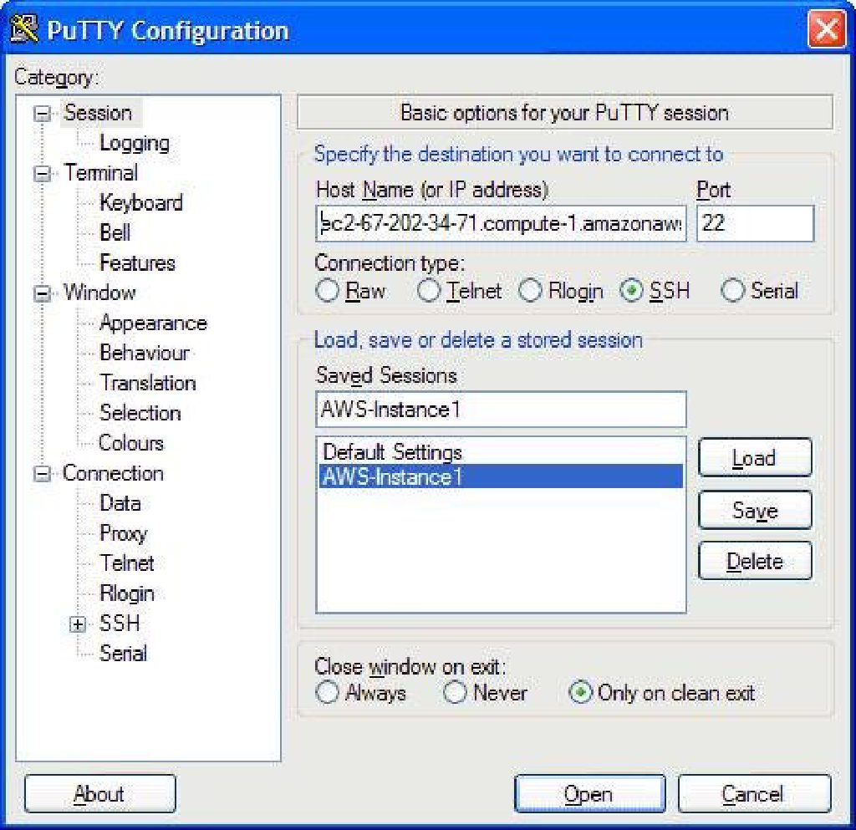Select Default Settings in sessions list
Screen dimensions: 856x830
tap(500, 452)
